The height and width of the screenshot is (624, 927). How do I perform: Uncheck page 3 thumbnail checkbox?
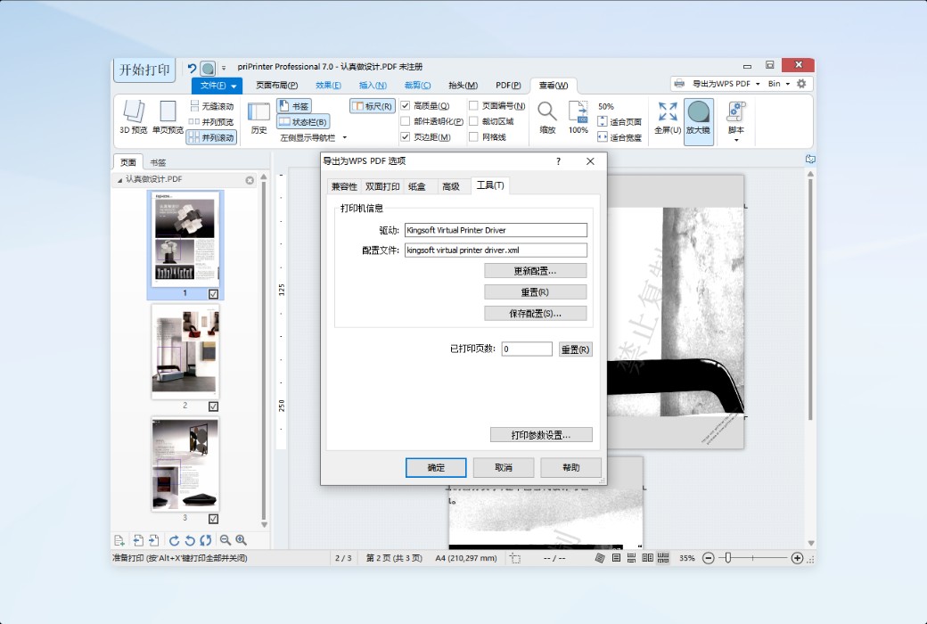pyautogui.click(x=213, y=519)
